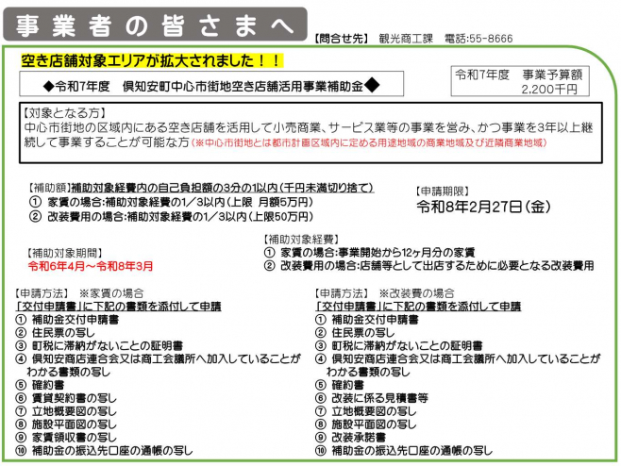
Task: Click the 【補助対象経費】 heading
Action: [301, 240]
